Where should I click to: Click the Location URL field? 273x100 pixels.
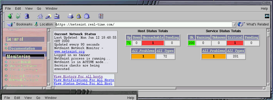(x=144, y=24)
